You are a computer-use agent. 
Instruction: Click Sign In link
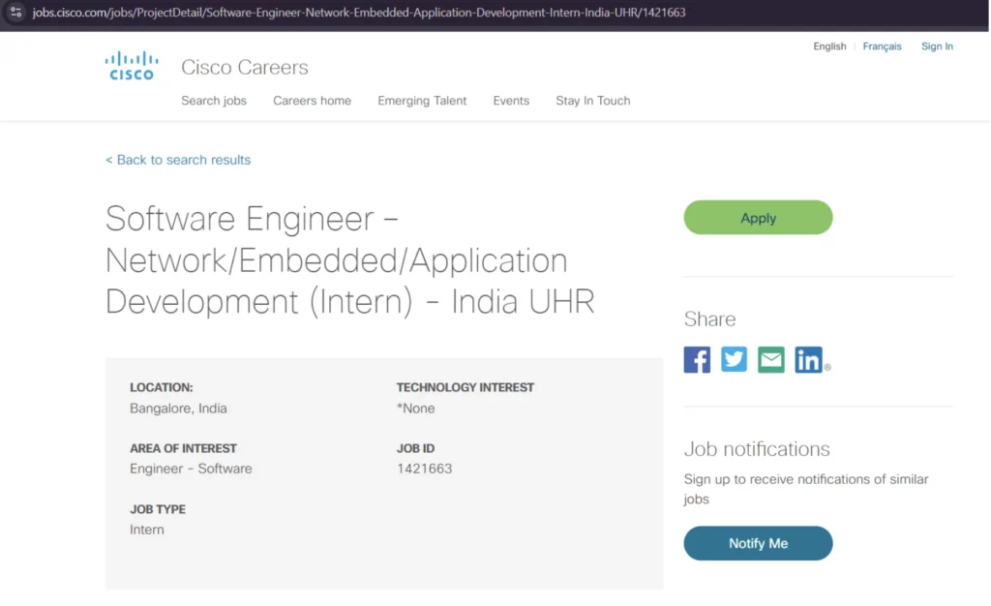937,46
